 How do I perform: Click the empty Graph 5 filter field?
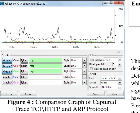coord(46,82)
